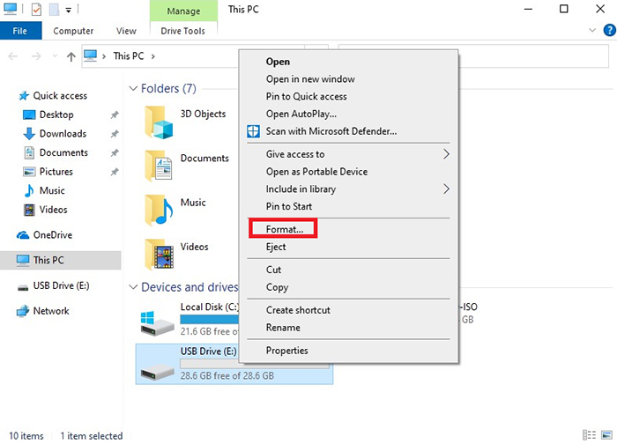Click the 3D Objects folder icon
Viewport: 617px width, 444px height.
tap(160, 121)
